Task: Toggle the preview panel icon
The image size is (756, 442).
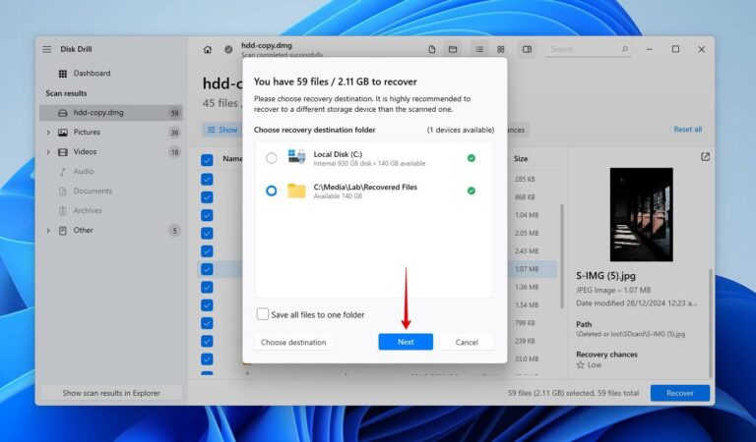Action: pyautogui.click(x=527, y=49)
